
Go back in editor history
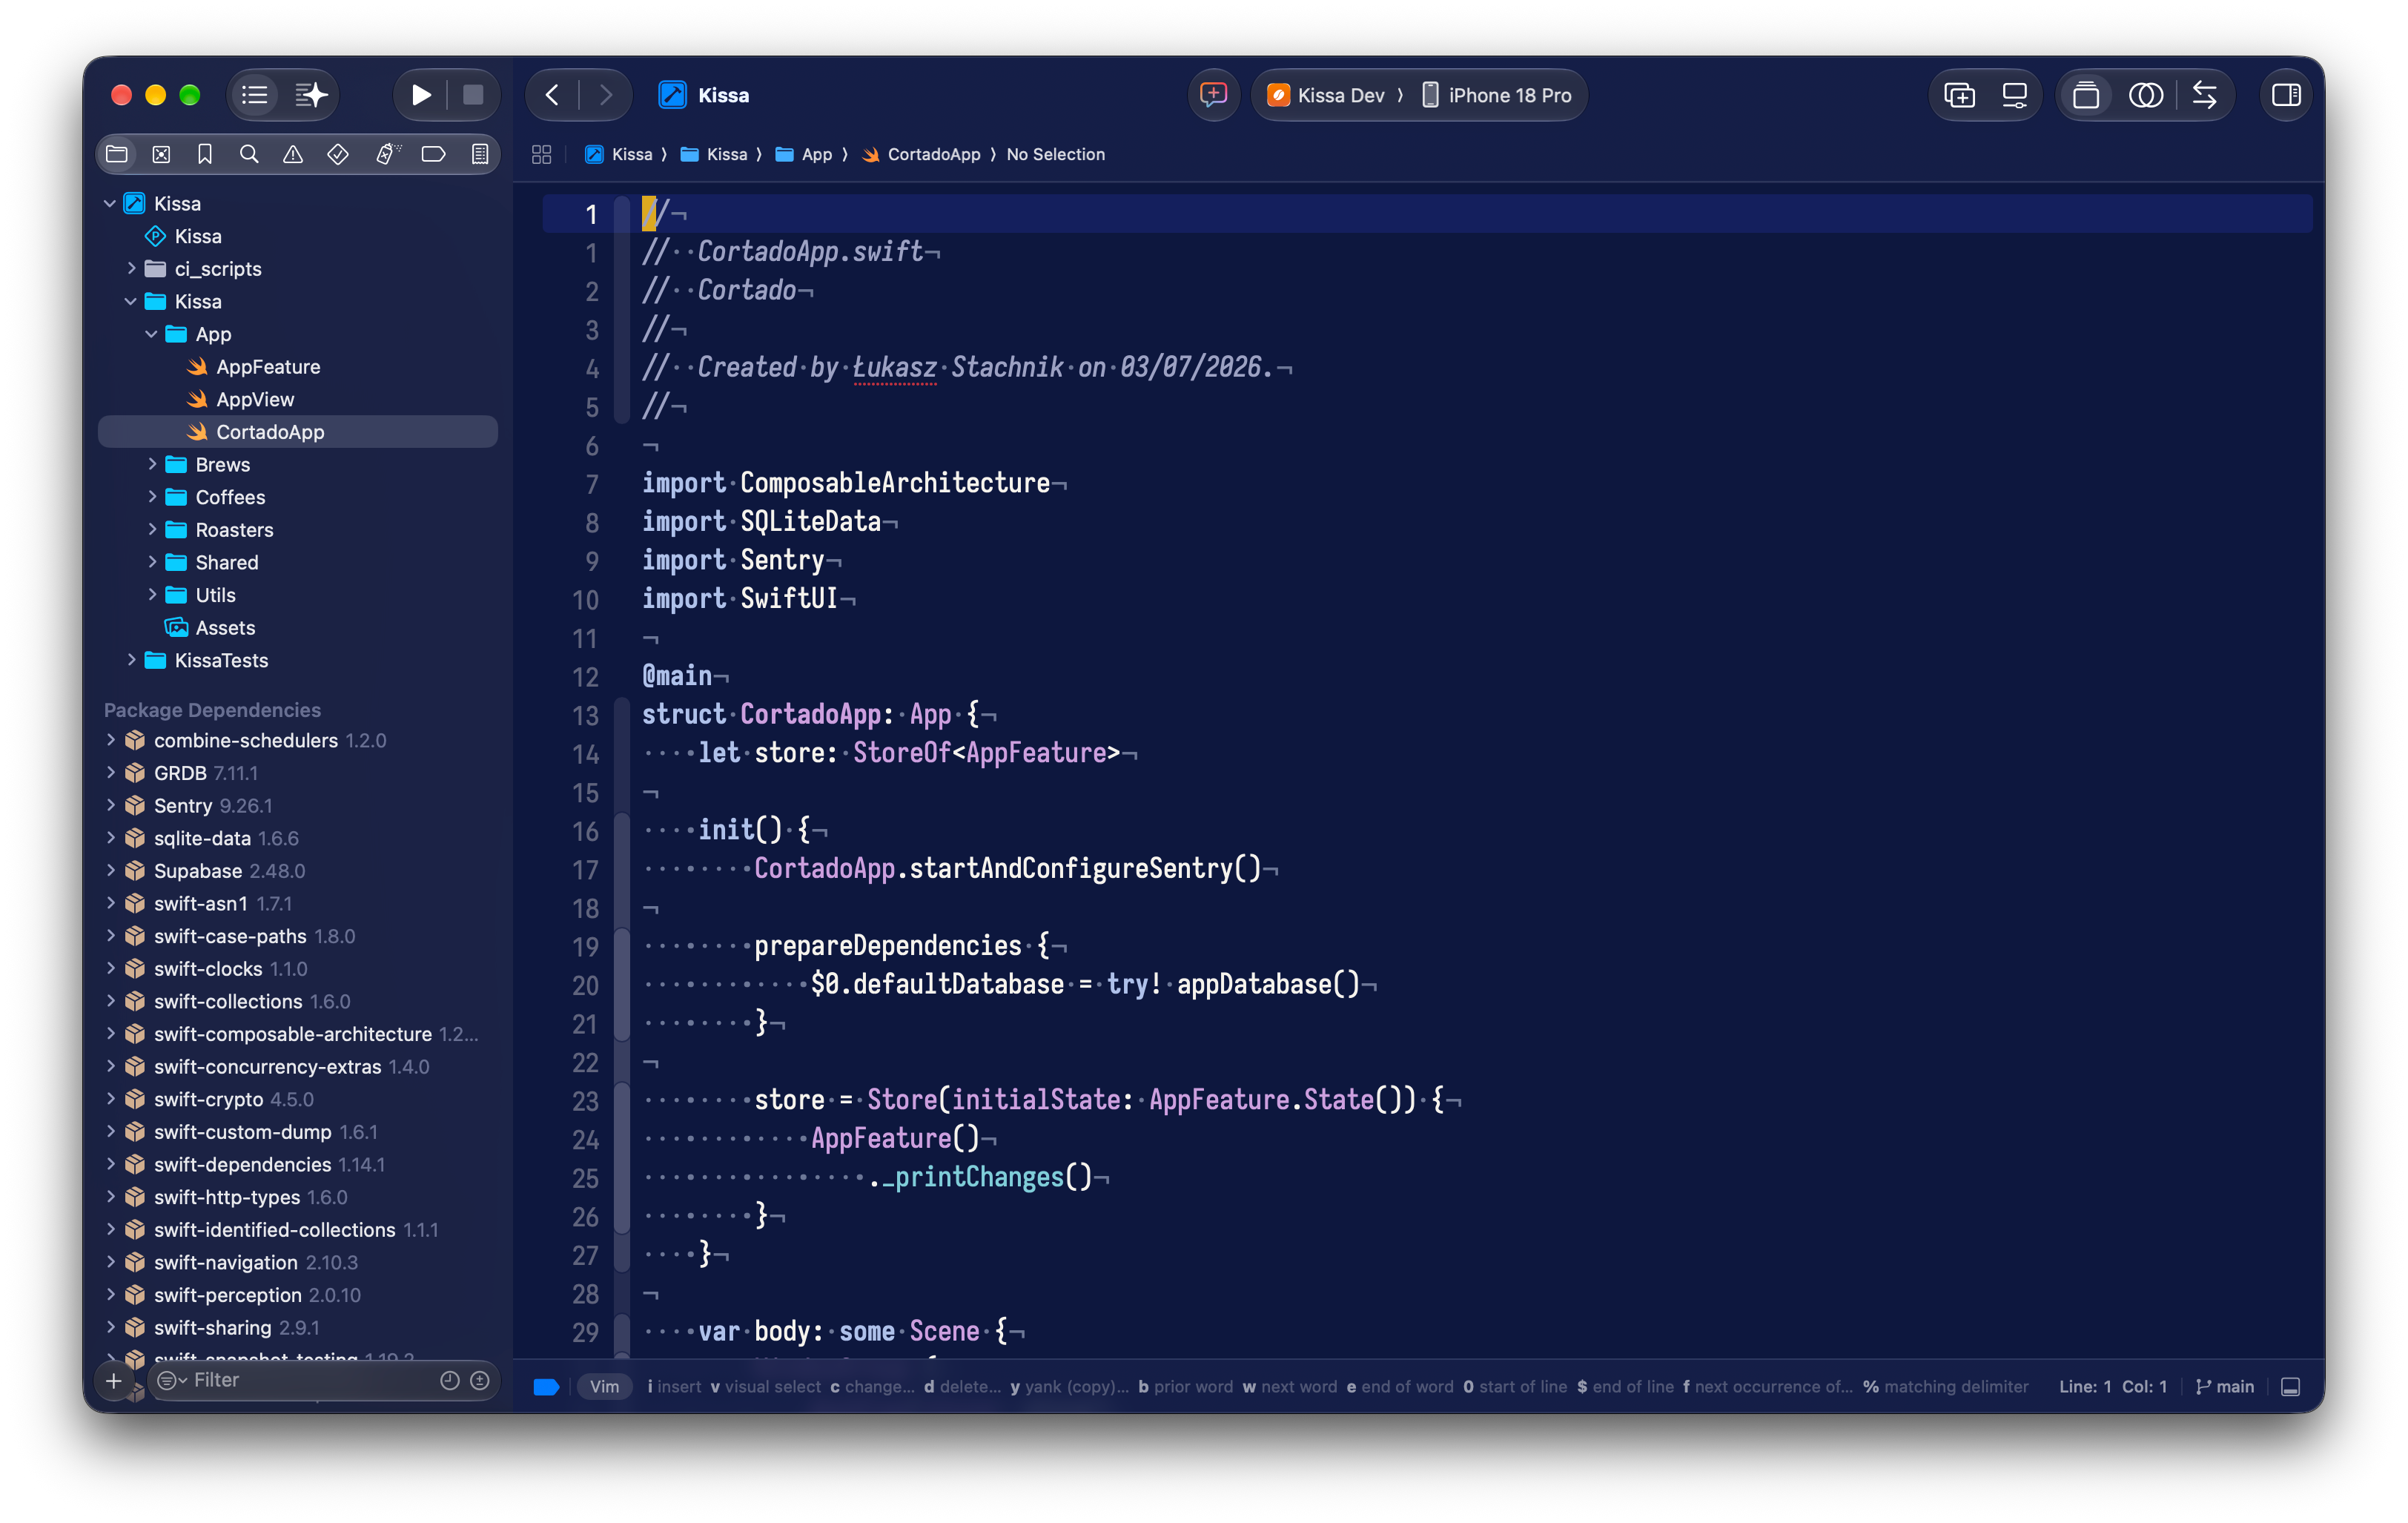(x=552, y=95)
